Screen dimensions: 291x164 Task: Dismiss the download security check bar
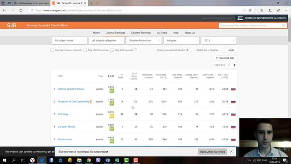231,152
